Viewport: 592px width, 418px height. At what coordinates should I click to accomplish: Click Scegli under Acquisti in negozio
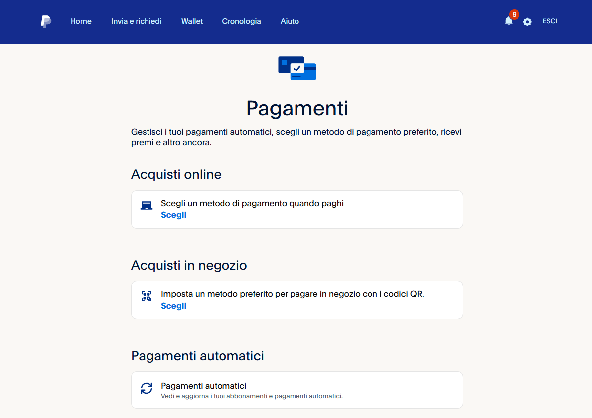coord(174,306)
